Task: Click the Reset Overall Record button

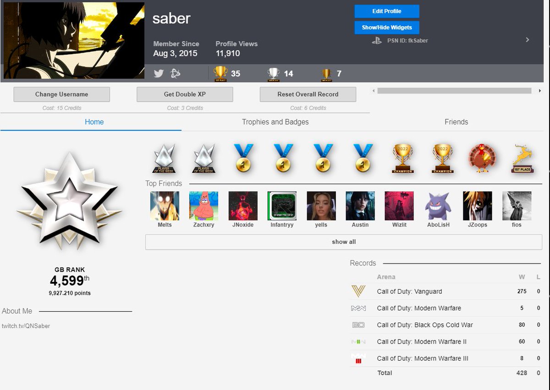Action: (x=308, y=94)
